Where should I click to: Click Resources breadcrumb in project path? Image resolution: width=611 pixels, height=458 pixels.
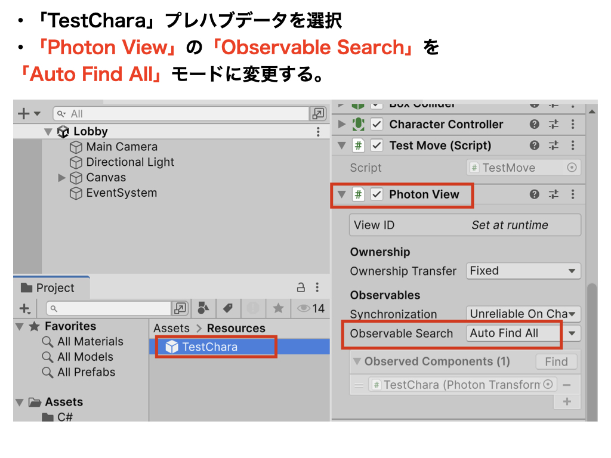(x=236, y=329)
